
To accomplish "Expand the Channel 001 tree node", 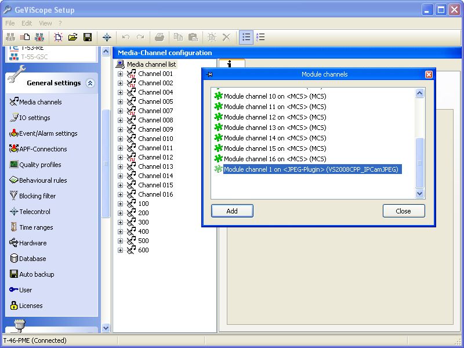I will [x=121, y=74].
